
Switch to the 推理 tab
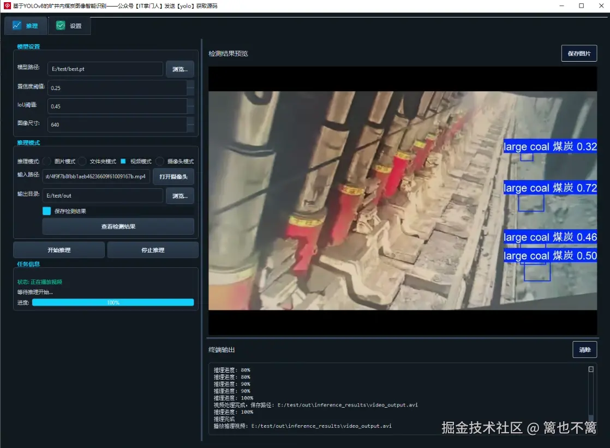point(26,25)
